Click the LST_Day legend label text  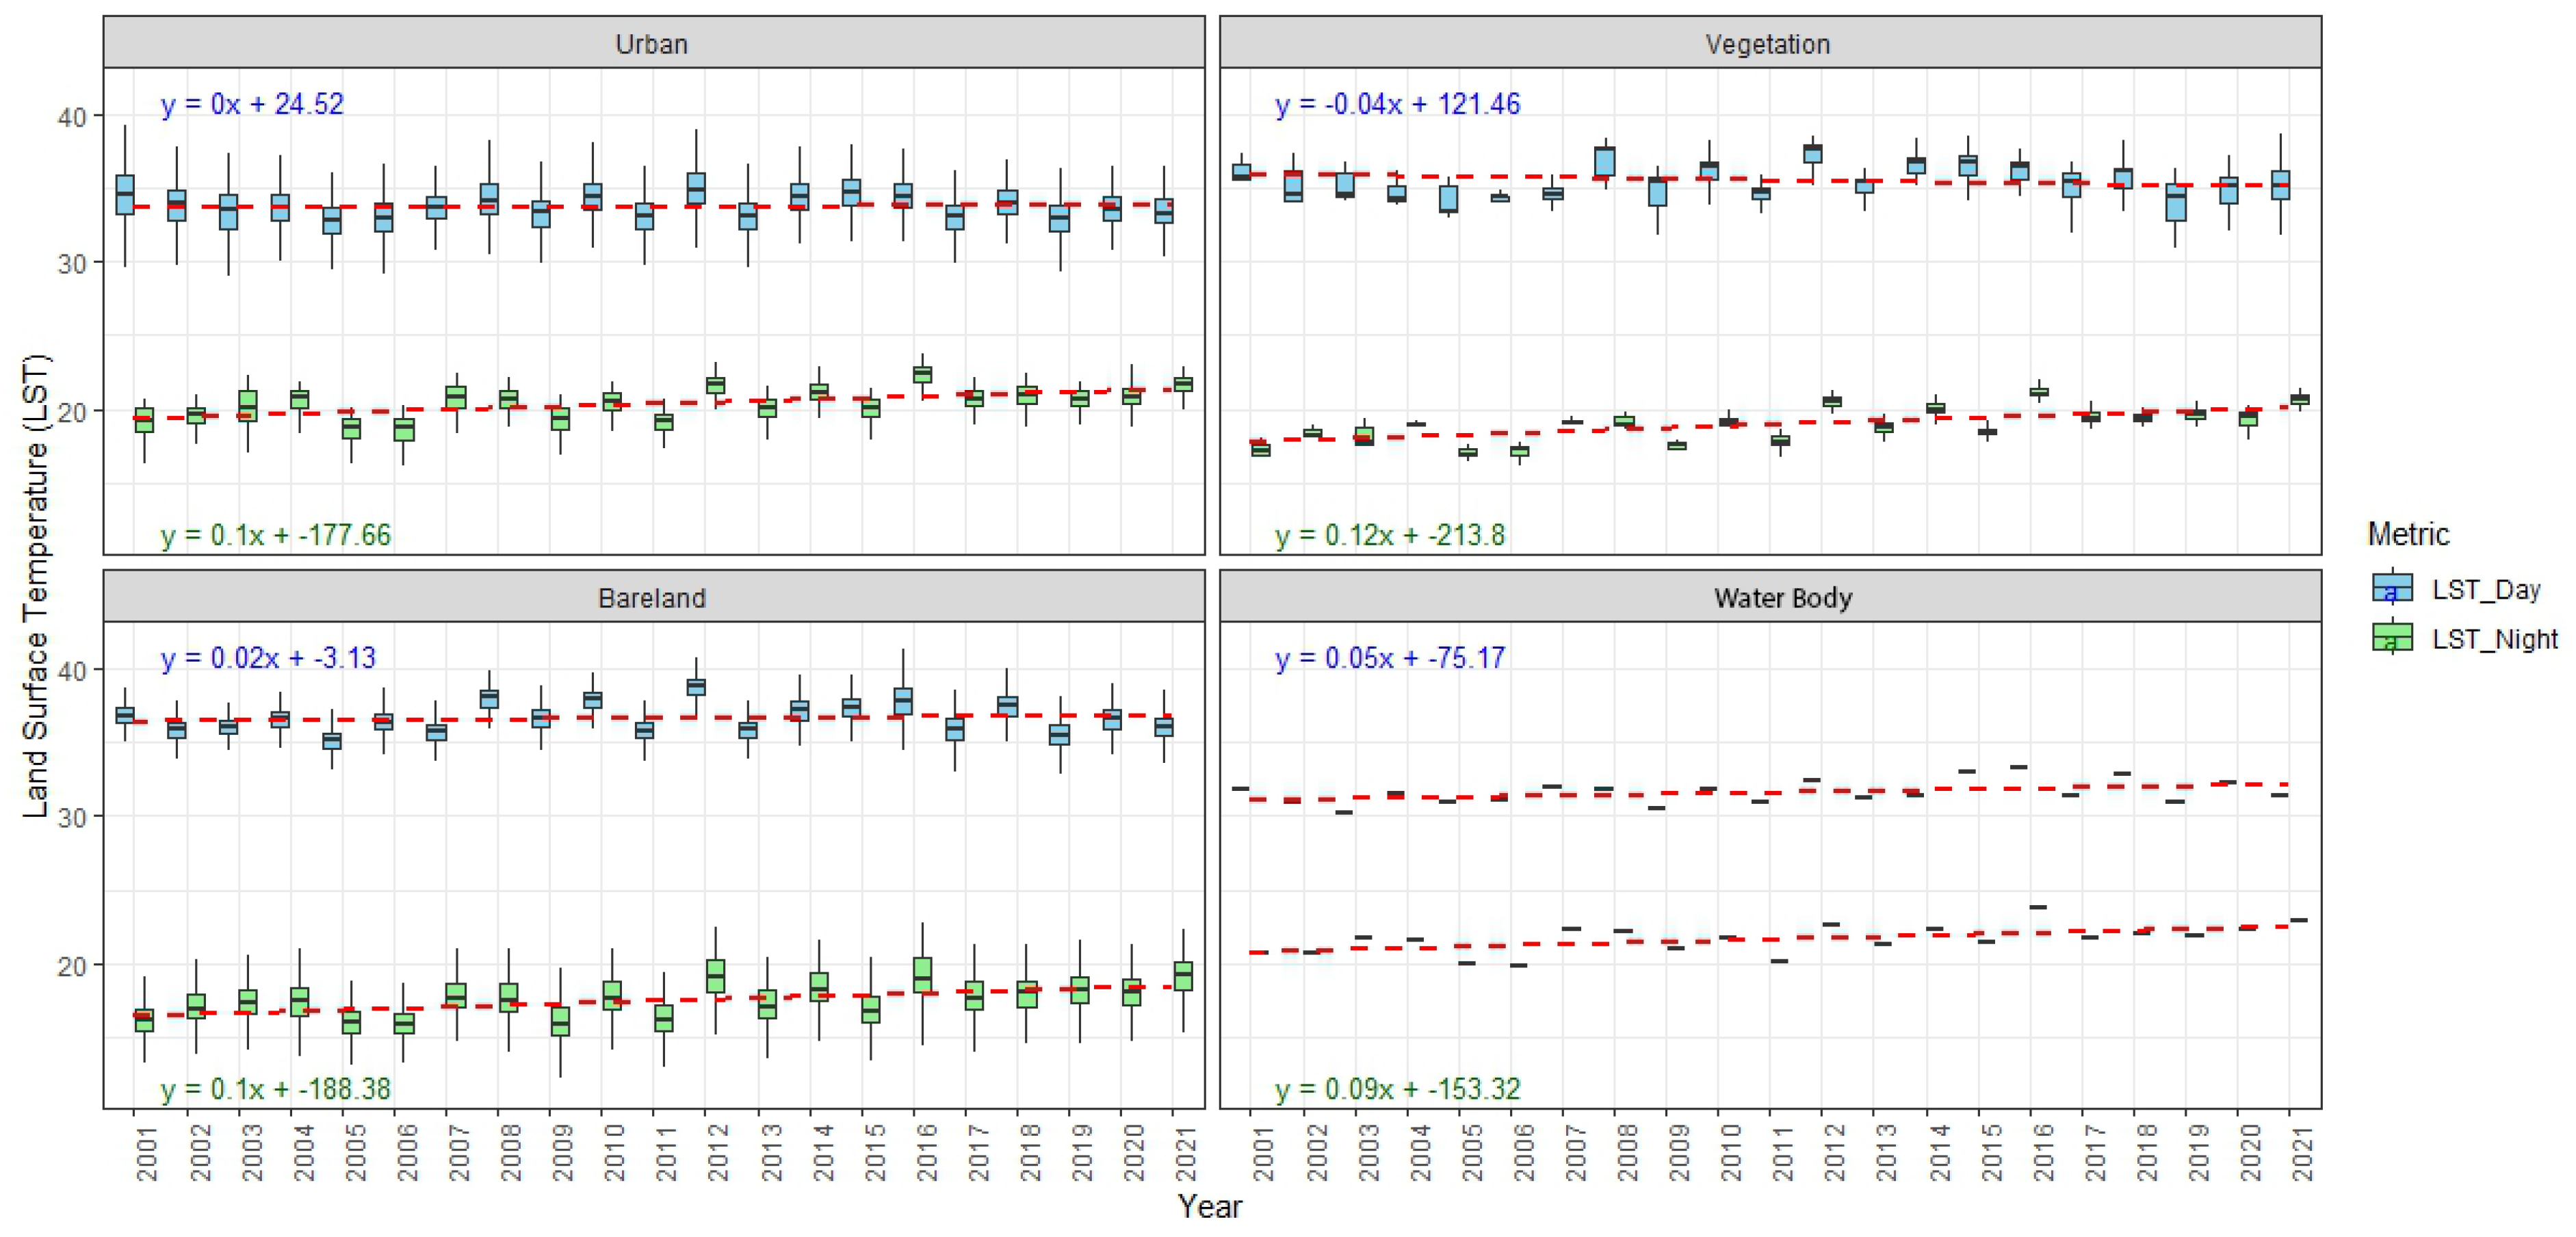click(2486, 589)
